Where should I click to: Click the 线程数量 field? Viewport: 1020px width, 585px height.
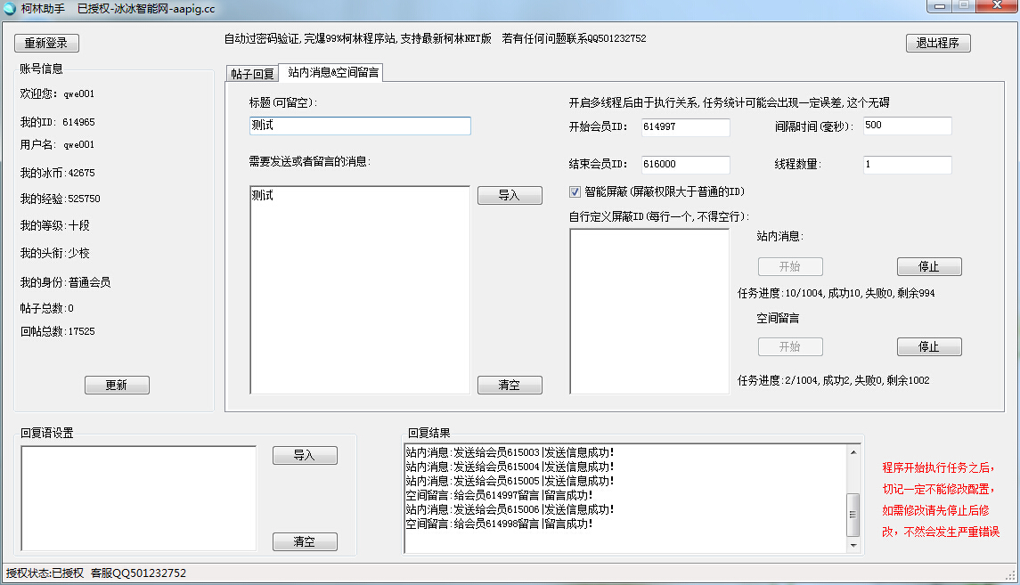[x=907, y=165]
